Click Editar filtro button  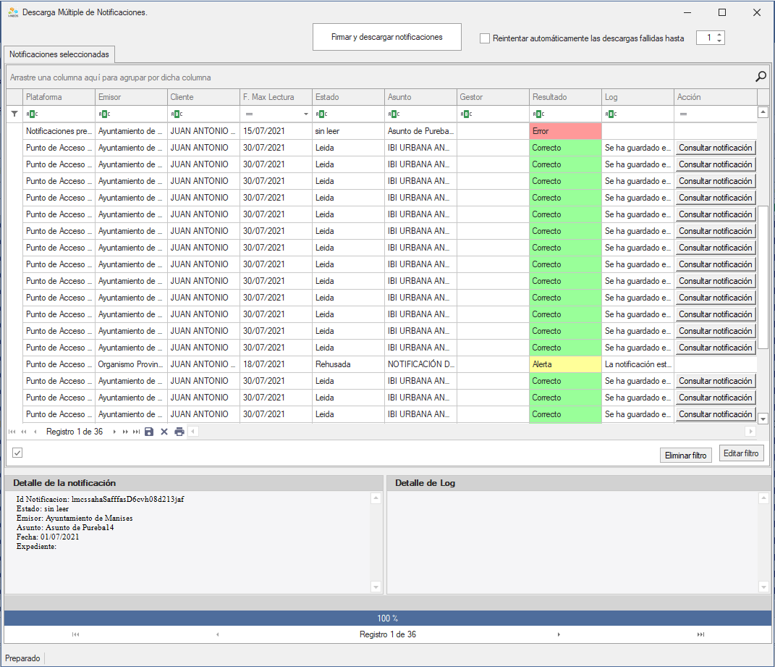741,453
